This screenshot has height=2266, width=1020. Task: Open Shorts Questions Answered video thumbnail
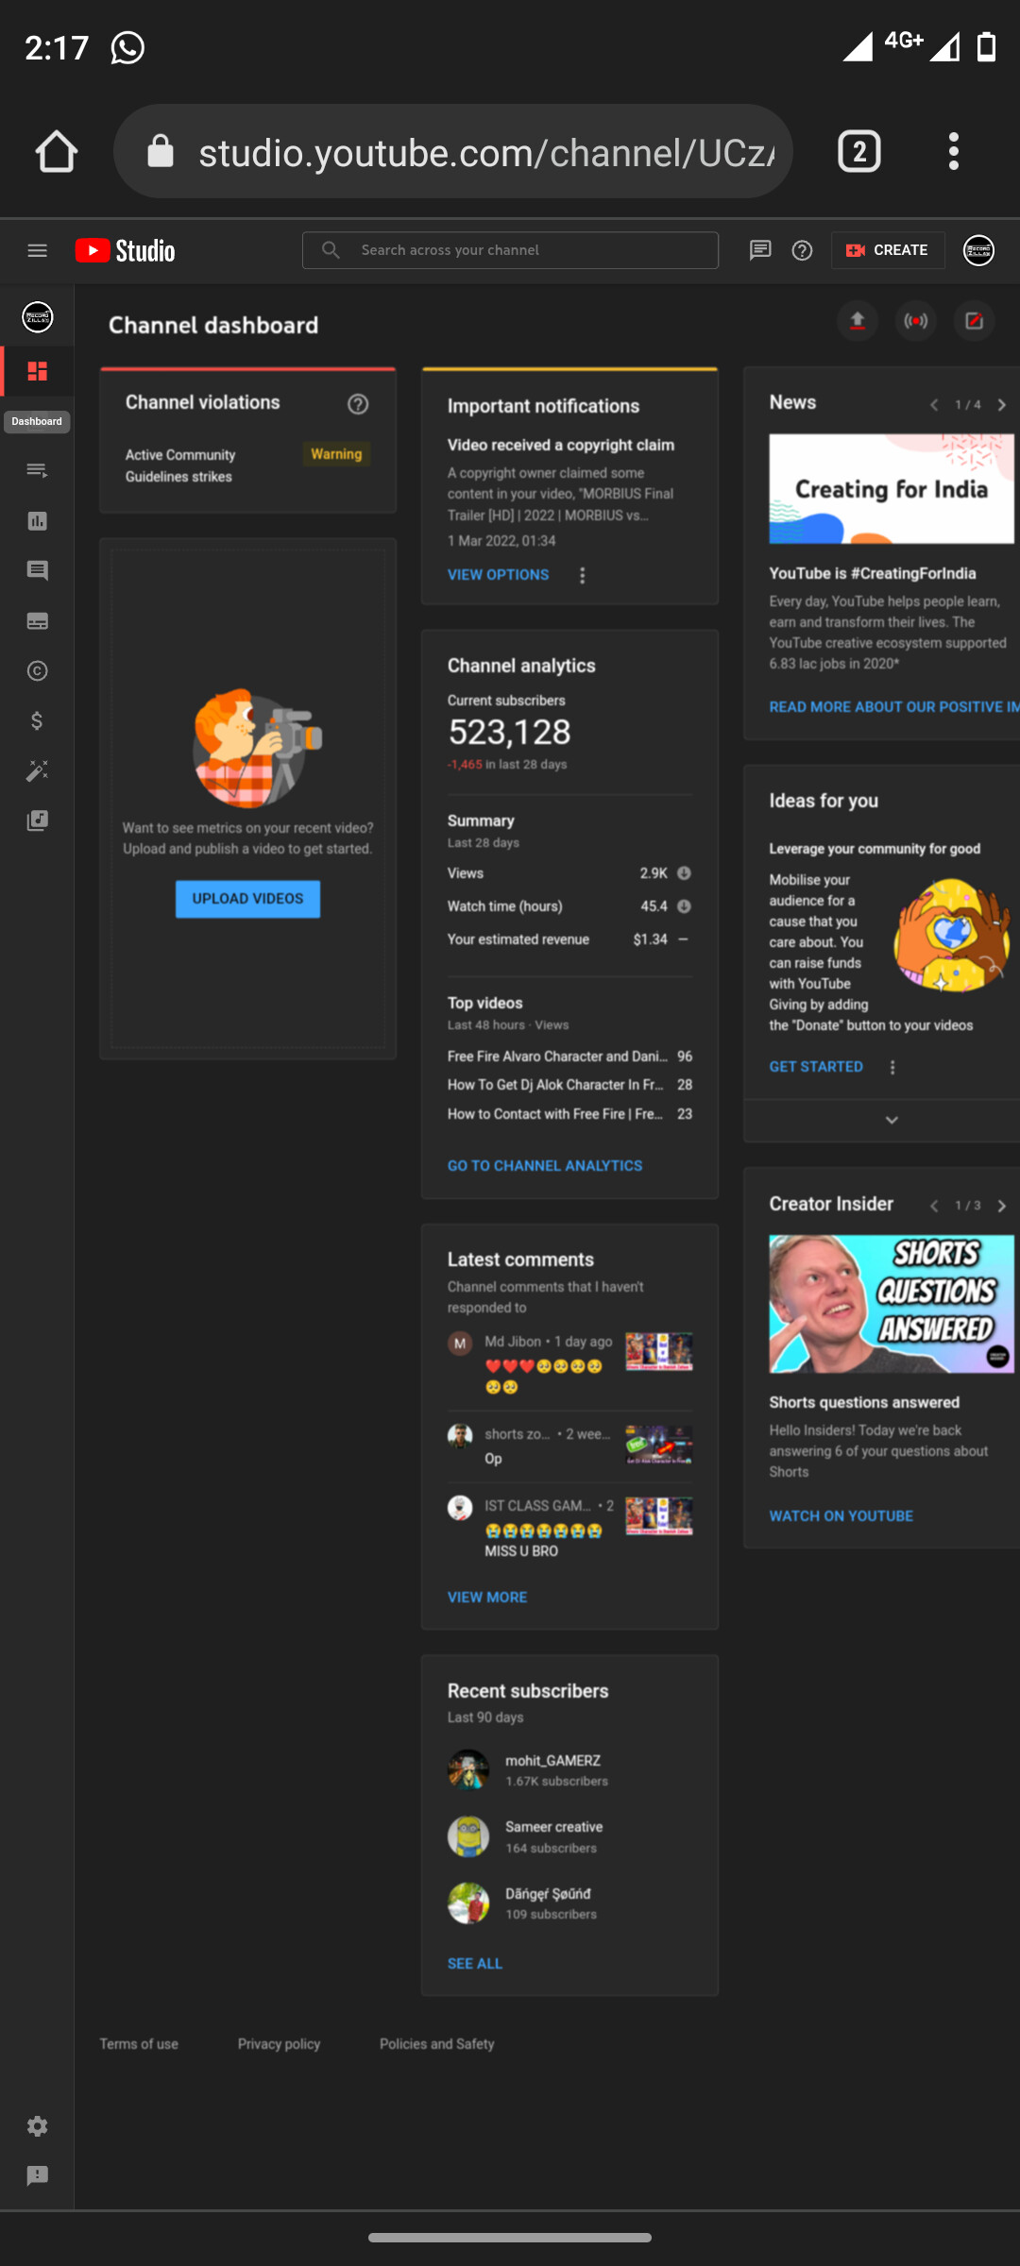click(x=892, y=1304)
